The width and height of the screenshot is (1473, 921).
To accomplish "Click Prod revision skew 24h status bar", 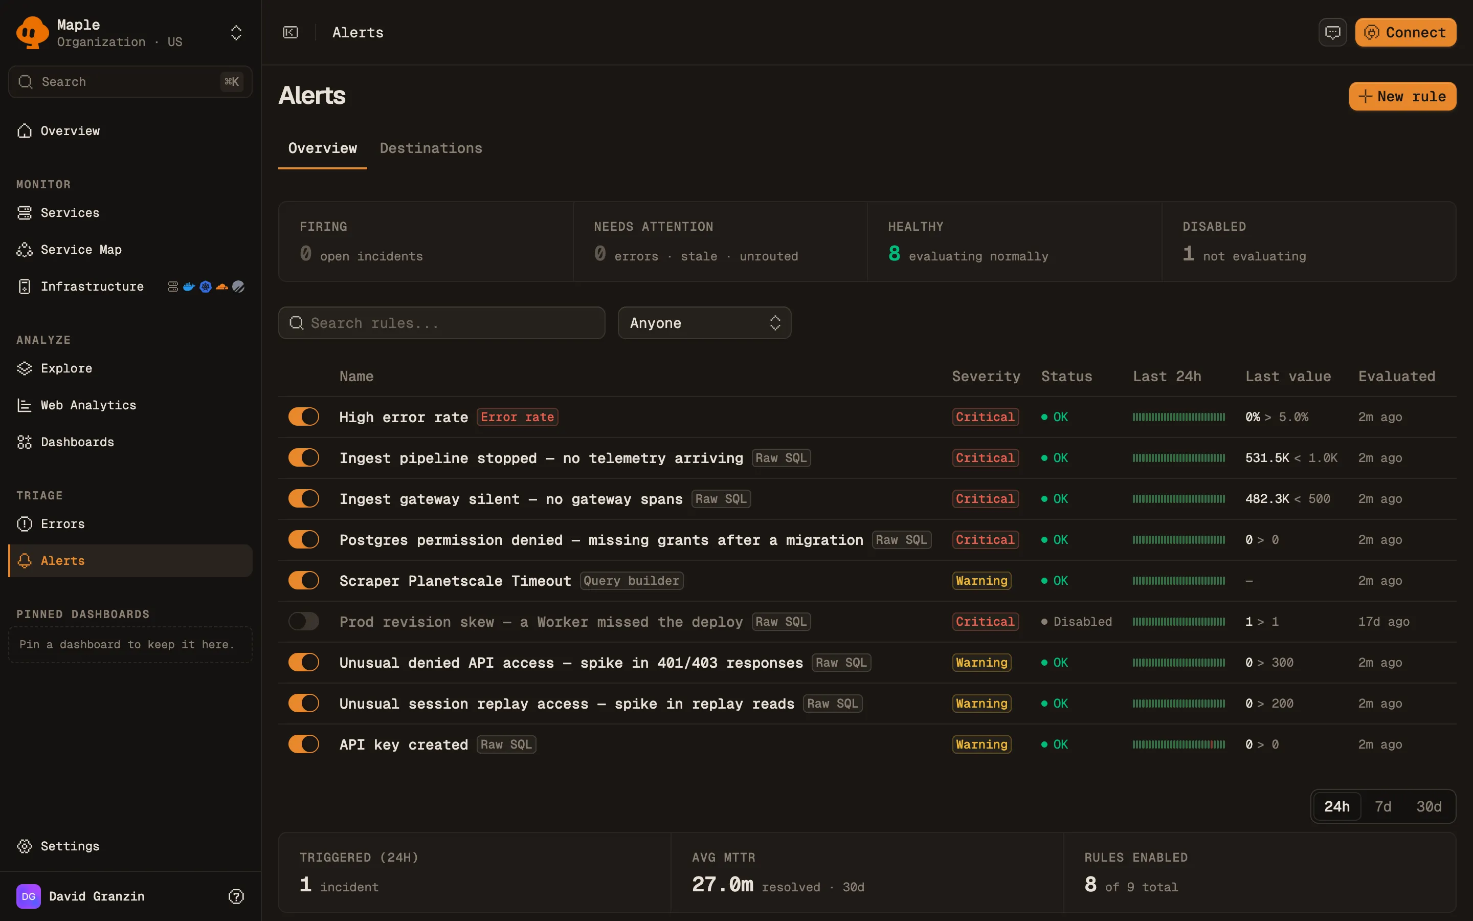I will pos(1178,622).
